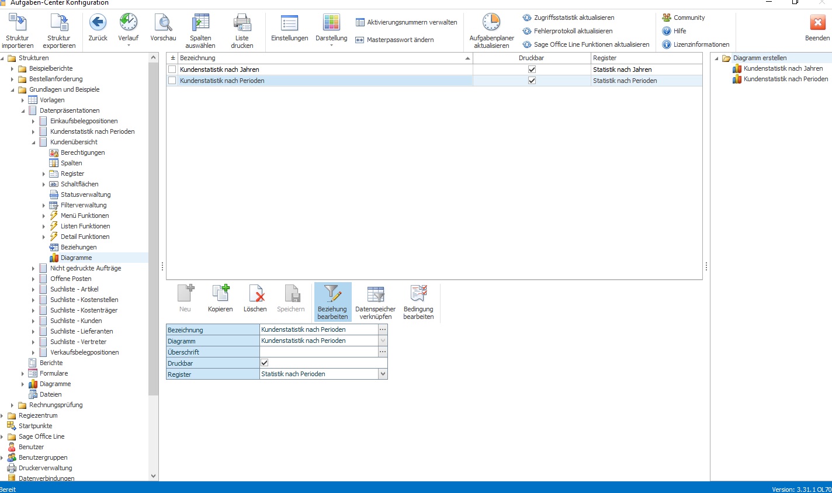The width and height of the screenshot is (832, 493).
Task: Open the Diagramm property dropdown
Action: 383,341
